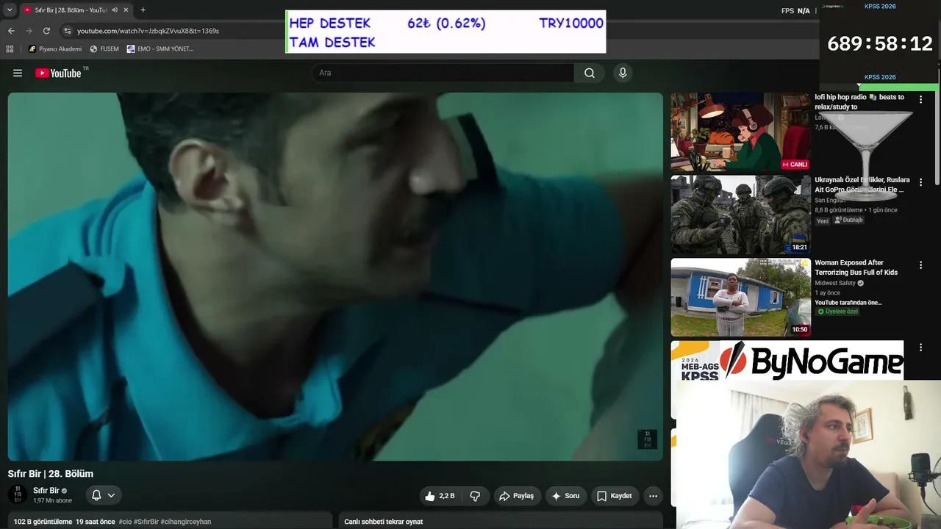This screenshot has height=529, width=941.
Task: Click the search magnifier button
Action: pos(590,73)
